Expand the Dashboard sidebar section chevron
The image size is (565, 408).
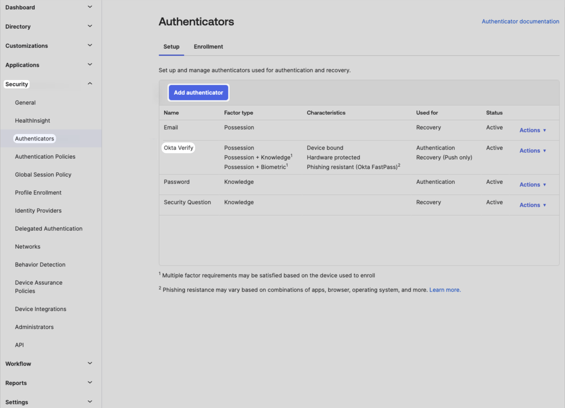click(x=90, y=7)
